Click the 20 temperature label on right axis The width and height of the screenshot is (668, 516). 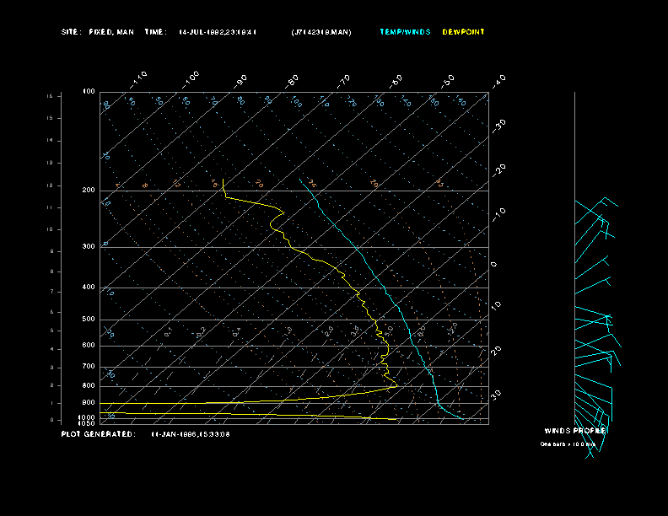496,350
